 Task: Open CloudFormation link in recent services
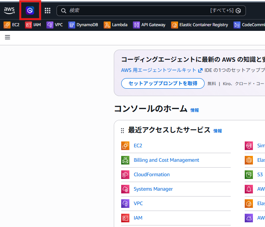click(152, 175)
